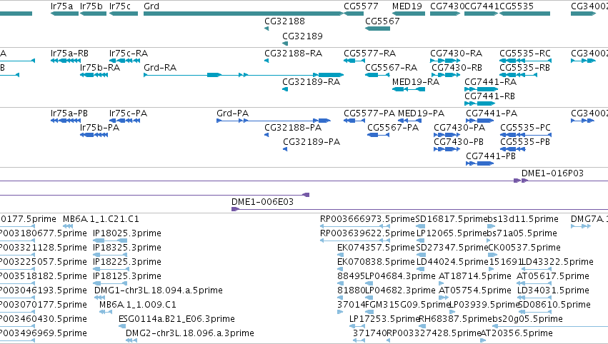This screenshot has height=344, width=608.
Task: Select the Ir75b gene arrow
Action: click(93, 14)
